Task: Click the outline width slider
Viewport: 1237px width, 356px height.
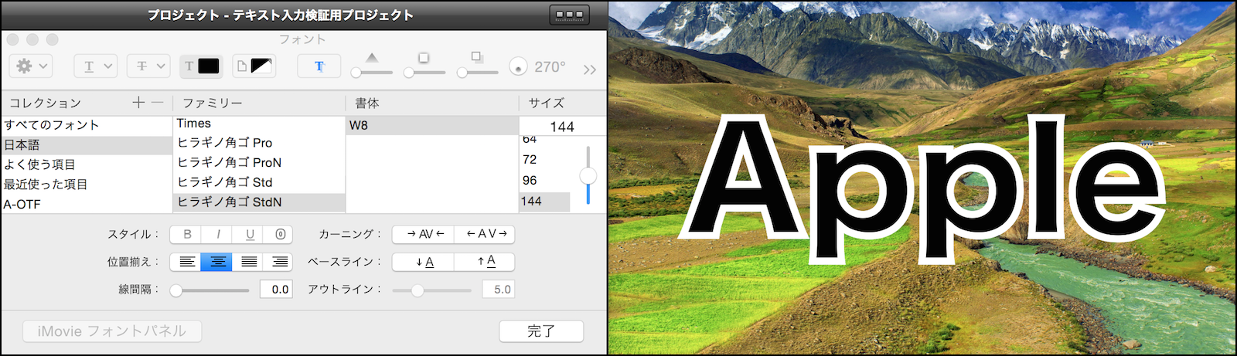Action: [431, 290]
